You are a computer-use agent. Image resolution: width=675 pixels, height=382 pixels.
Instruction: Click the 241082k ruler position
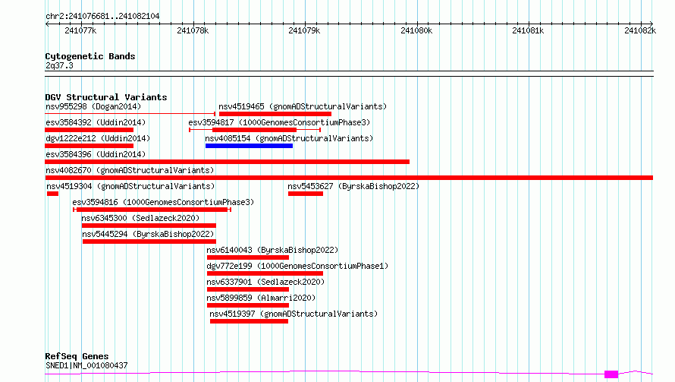[640, 30]
